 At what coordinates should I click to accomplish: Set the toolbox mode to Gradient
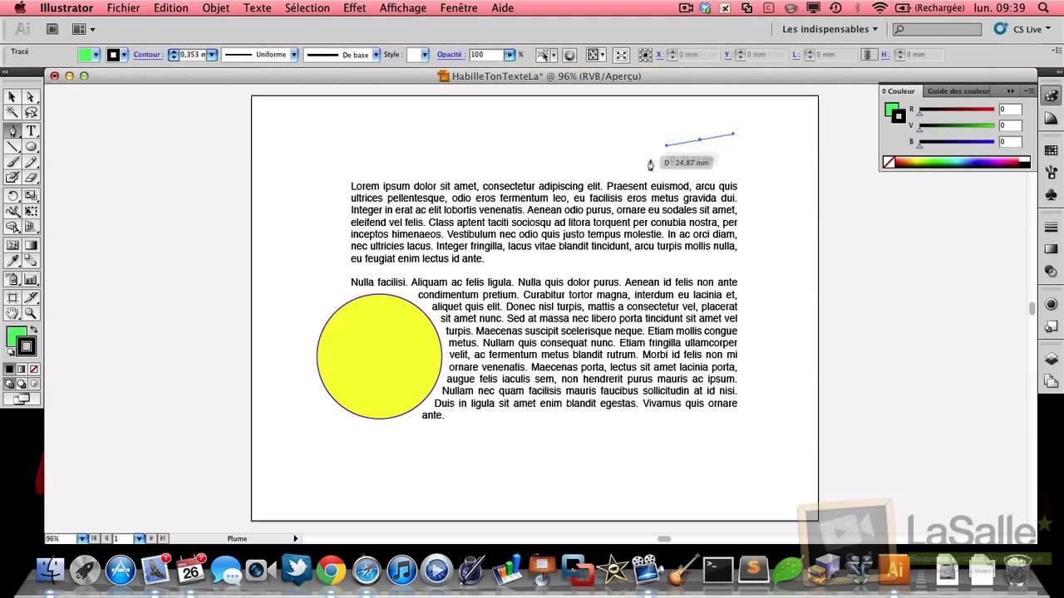(22, 369)
